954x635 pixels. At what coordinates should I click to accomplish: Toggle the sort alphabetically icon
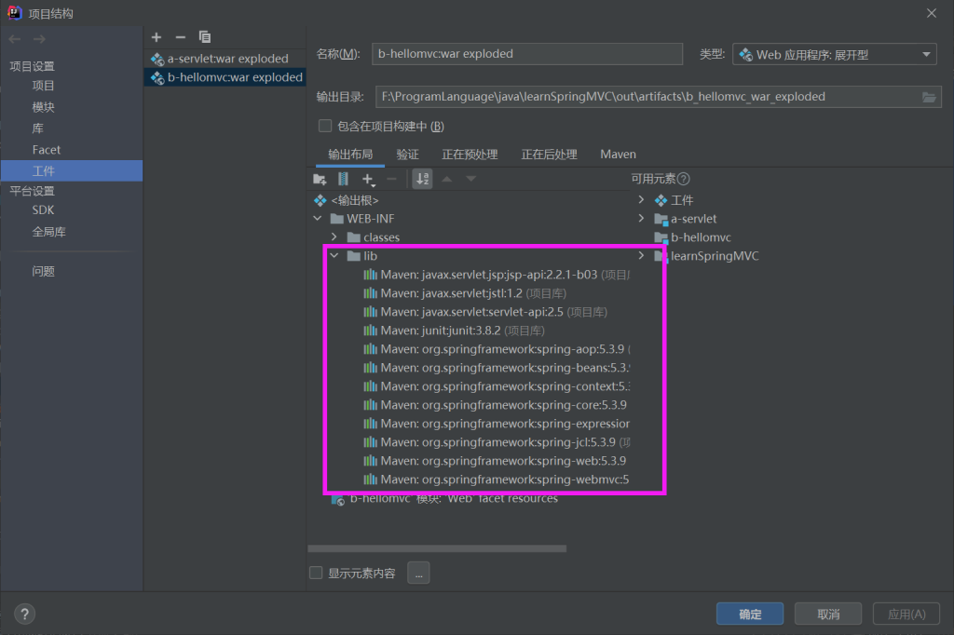pyautogui.click(x=422, y=179)
